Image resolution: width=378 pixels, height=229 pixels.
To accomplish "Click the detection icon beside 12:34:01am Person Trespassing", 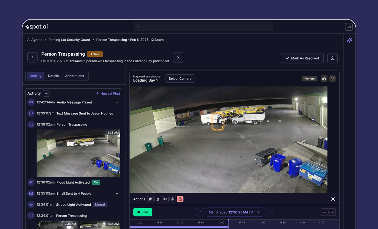I will click(31, 216).
